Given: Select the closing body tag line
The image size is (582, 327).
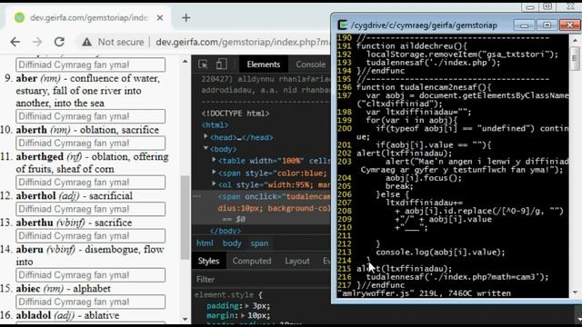Looking at the screenshot, I should coord(226,231).
